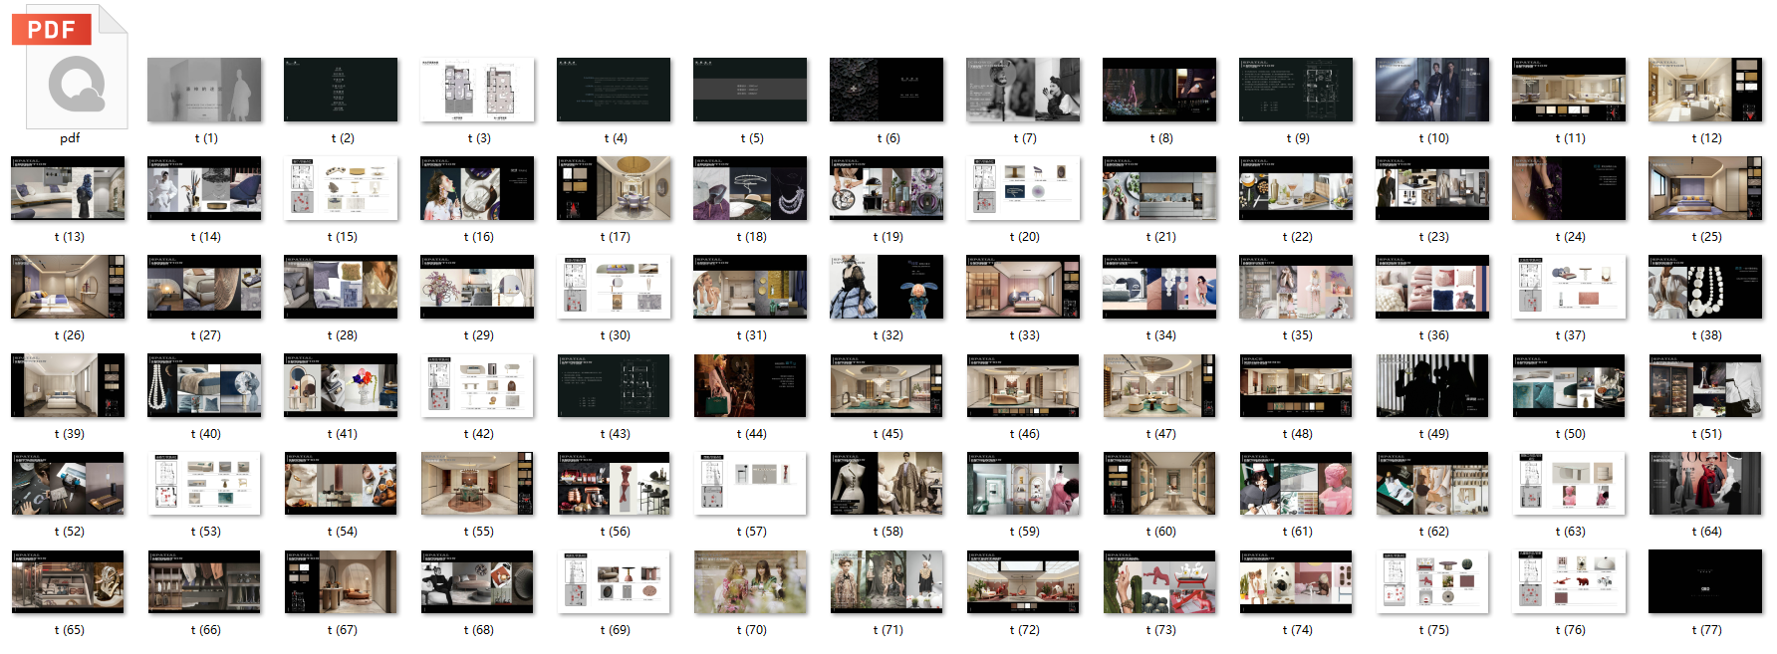1777x654 pixels.
Task: Select thumbnail t (4)
Action: (x=614, y=90)
